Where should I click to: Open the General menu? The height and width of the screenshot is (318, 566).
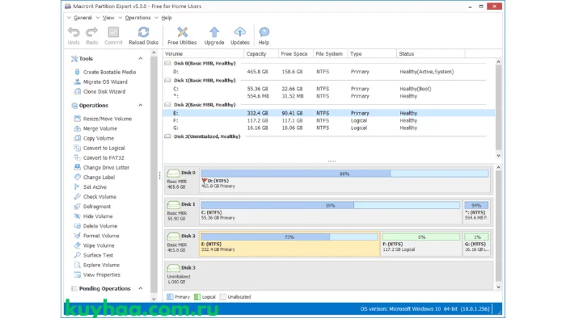coord(82,18)
